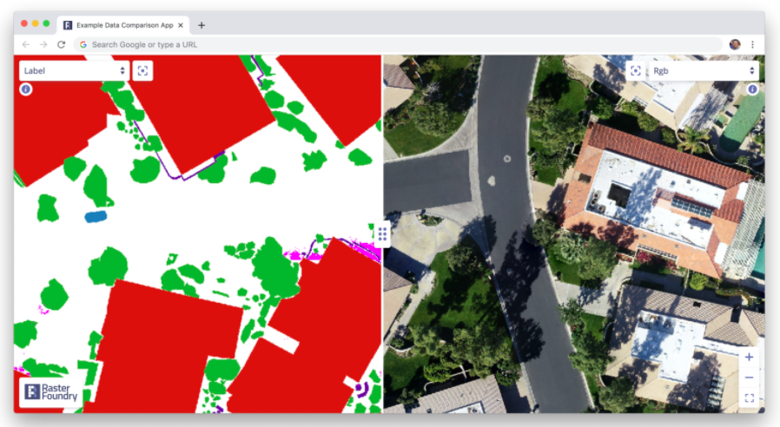Click the split-view comparison drag handle
Image resolution: width=780 pixels, height=427 pixels.
(x=382, y=233)
